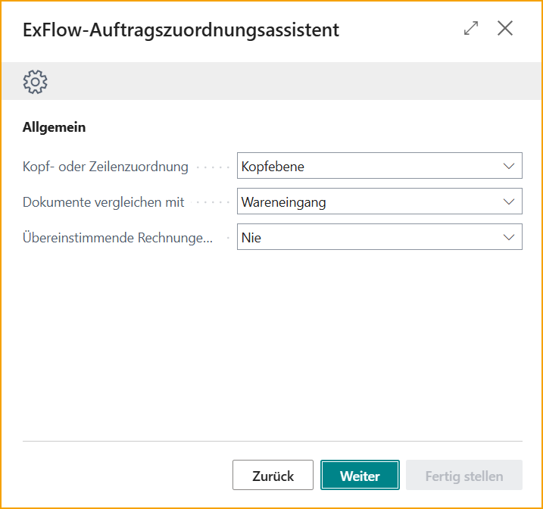Image resolution: width=543 pixels, height=509 pixels.
Task: Click the Dokumente vergleichen mit label
Action: coord(103,202)
